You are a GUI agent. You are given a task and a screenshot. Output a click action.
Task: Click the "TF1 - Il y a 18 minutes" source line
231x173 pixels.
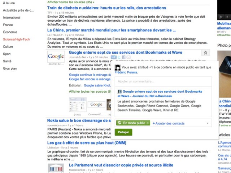(61, 13)
